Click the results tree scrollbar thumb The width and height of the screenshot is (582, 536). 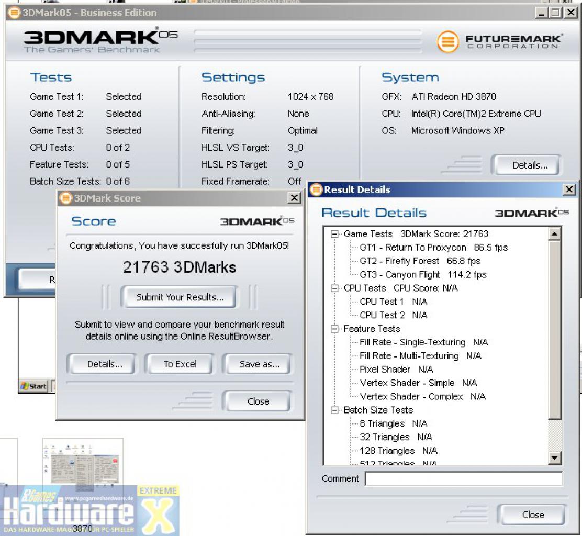(x=555, y=330)
